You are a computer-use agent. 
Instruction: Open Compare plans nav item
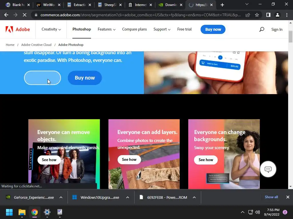coord(134,29)
